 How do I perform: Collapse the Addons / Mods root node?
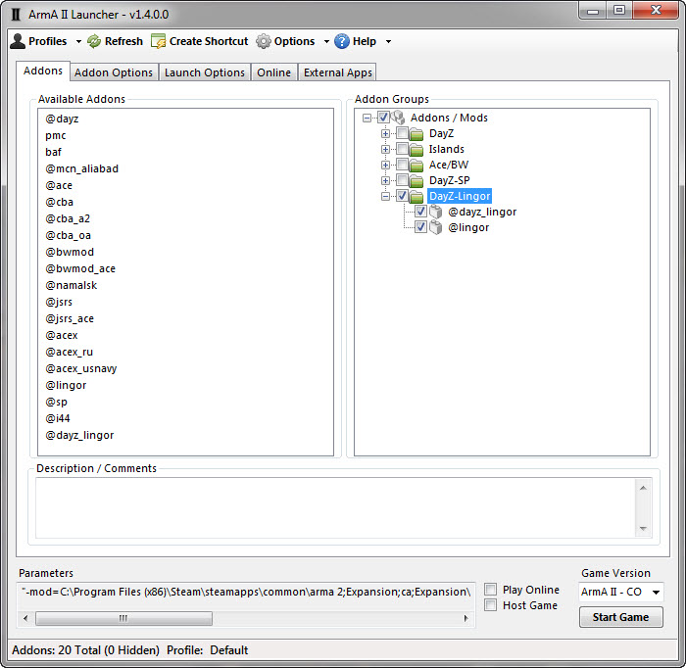tap(367, 118)
